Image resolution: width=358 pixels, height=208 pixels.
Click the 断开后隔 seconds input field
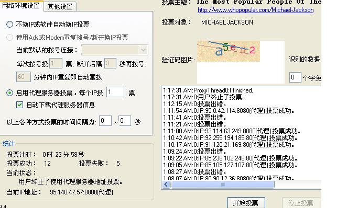[110, 63]
